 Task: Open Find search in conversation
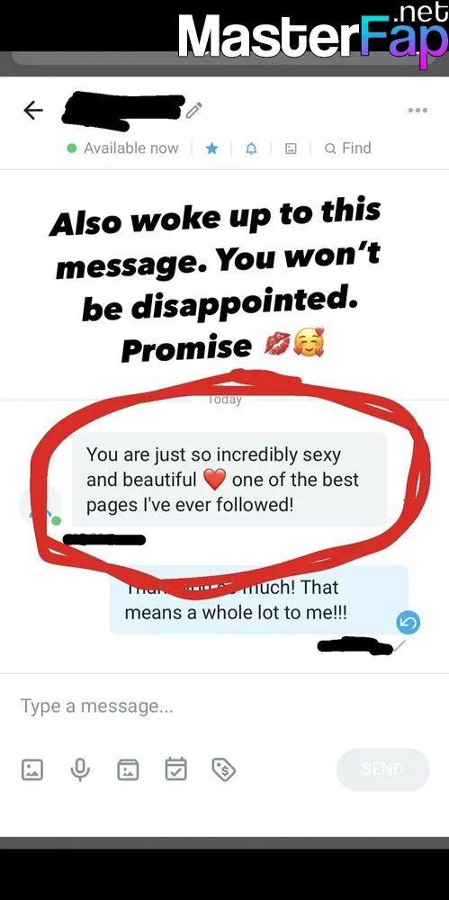click(348, 148)
